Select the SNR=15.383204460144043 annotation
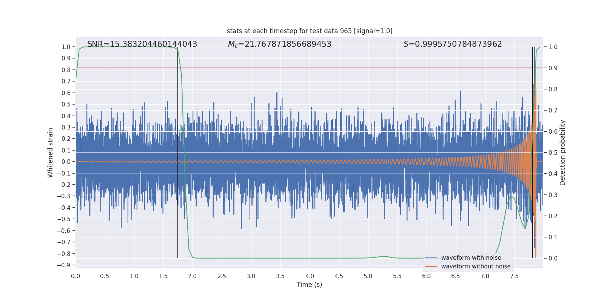Viewport: 604px width, 302px height. pyautogui.click(x=142, y=44)
